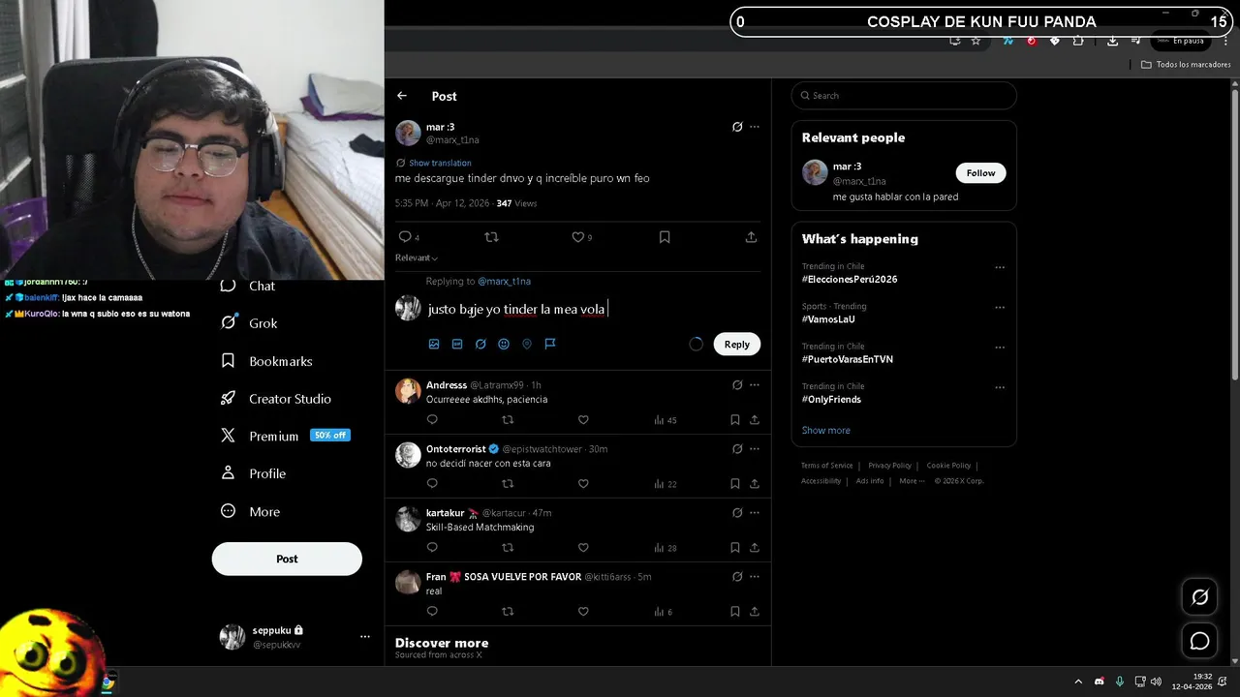The width and height of the screenshot is (1240, 697).
Task: Show hidden system tray icons
Action: click(x=1078, y=682)
